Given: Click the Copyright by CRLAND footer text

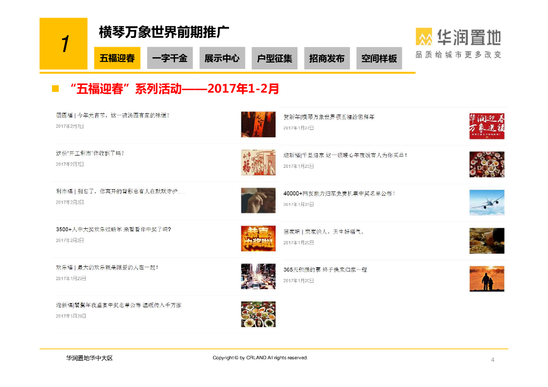Looking at the screenshot, I should click(x=260, y=358).
